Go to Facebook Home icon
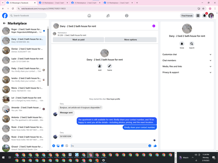The width and height of the screenshot is (218, 163). coord(89,16)
